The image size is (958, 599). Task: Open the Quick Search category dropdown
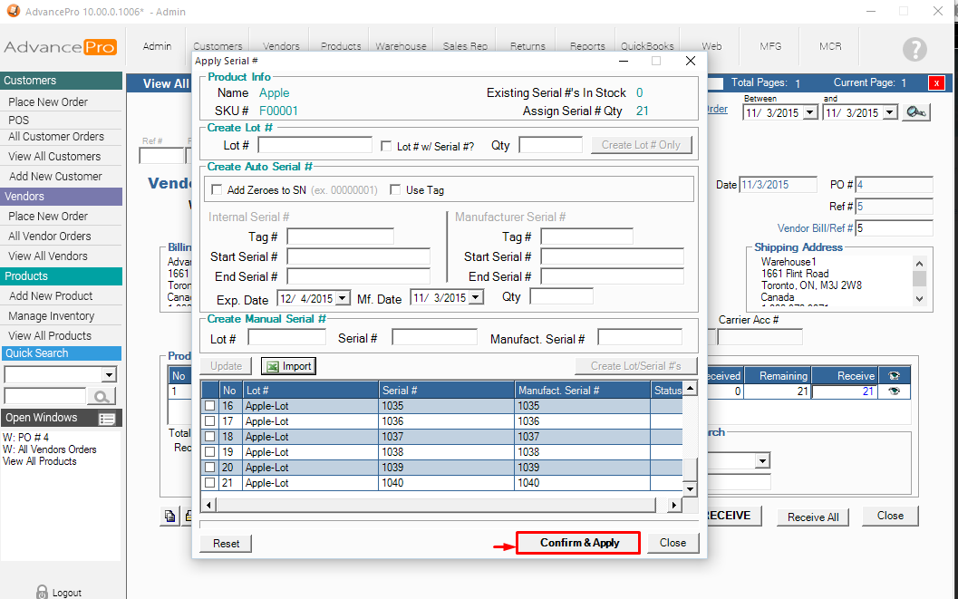tap(109, 375)
